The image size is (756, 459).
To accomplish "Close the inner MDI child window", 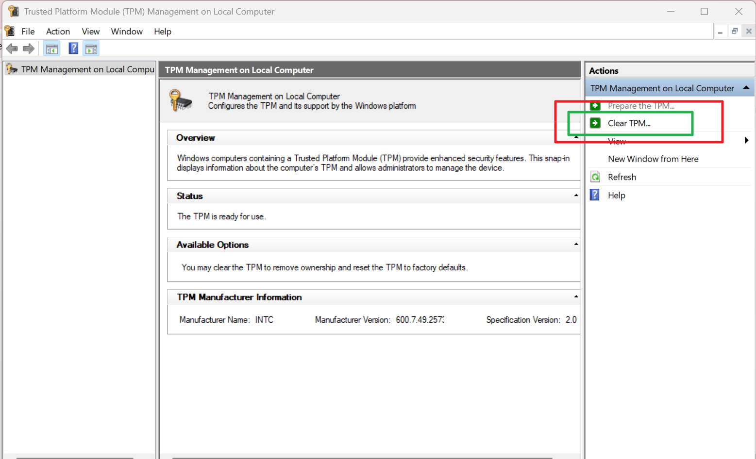I will point(749,31).
